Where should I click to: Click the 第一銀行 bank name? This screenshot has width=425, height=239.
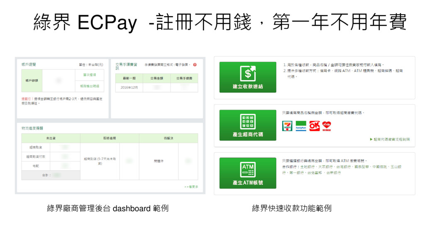(296, 173)
